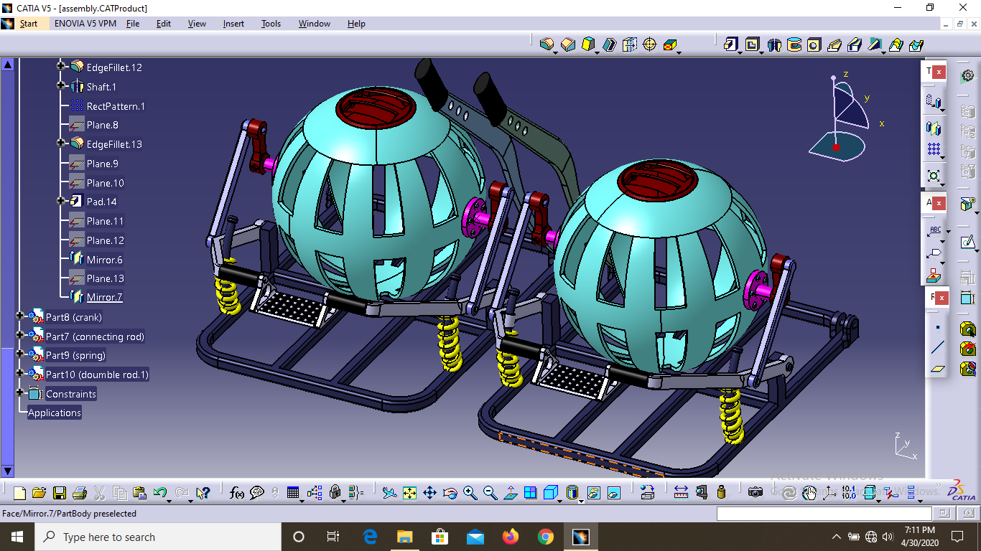The height and width of the screenshot is (551, 981).
Task: Click the Fit All In icon
Action: pyautogui.click(x=409, y=493)
